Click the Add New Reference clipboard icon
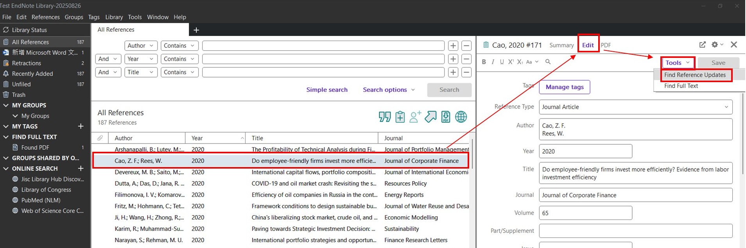Viewport: 746px width, 248px height. 400,117
